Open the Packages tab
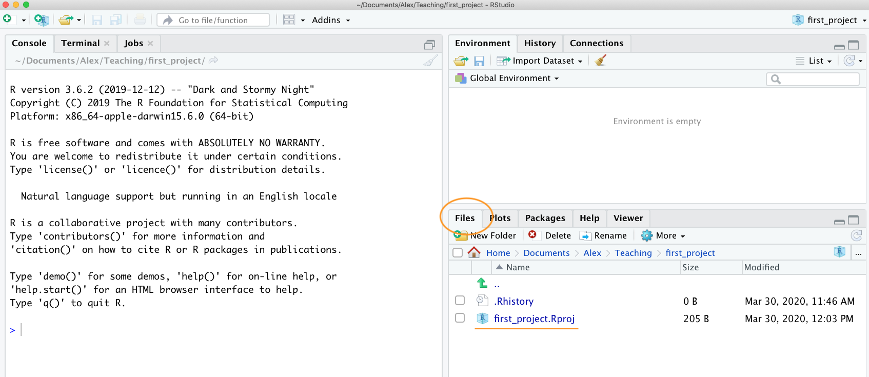This screenshot has width=869, height=377. (x=545, y=218)
